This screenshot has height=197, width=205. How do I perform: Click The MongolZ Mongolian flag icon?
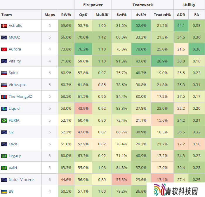pyautogui.click(x=4, y=97)
